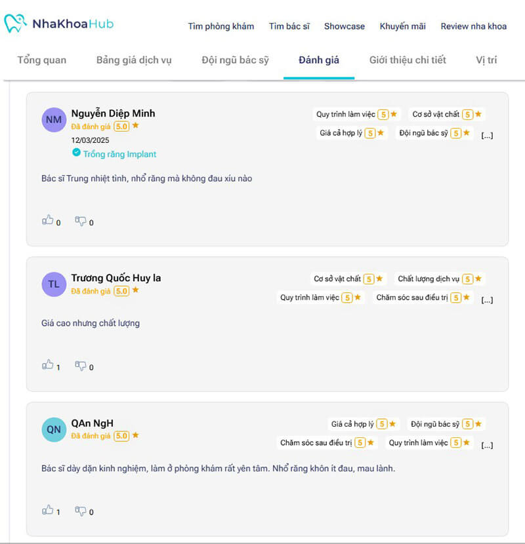Click the Trồng răng Implant service link

point(119,154)
